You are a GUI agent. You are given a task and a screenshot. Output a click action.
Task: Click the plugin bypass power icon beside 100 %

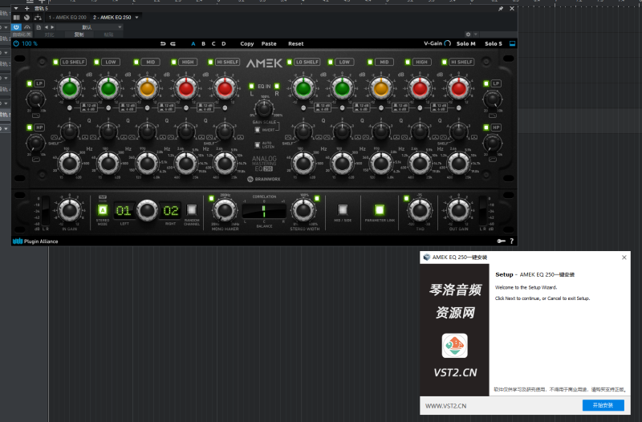pos(16,43)
